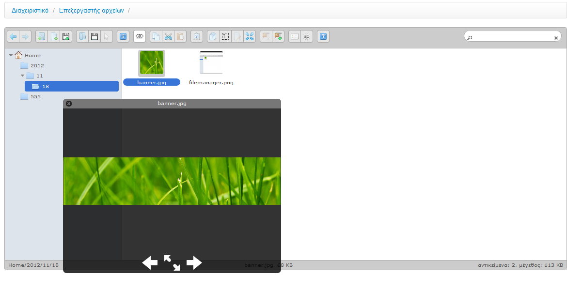567x291 pixels.
Task: Duplicate the selected file
Action: click(x=212, y=36)
